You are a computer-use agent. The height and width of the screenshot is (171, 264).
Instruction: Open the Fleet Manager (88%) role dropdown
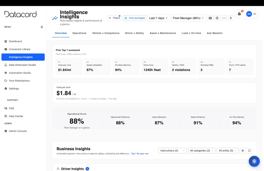tap(188, 18)
